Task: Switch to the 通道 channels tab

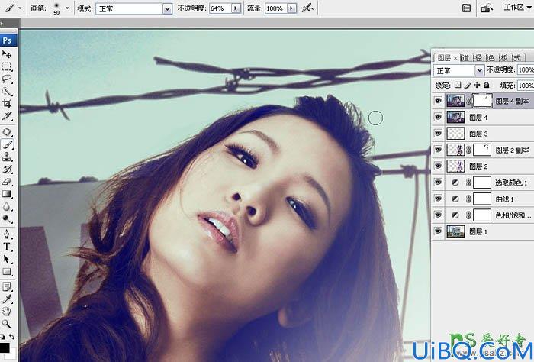Action: (x=465, y=57)
